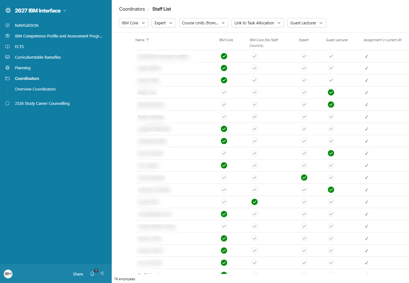Screen dimensions: 409x283
Task: Click the folder icon beside Coordinators
Action: (7, 79)
